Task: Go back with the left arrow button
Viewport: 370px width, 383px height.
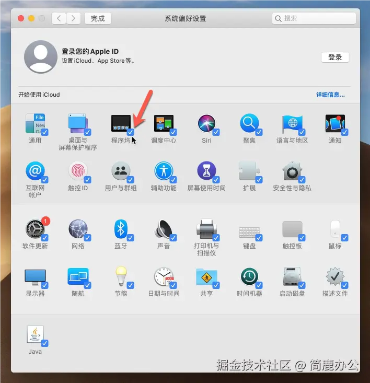Action: click(x=59, y=18)
